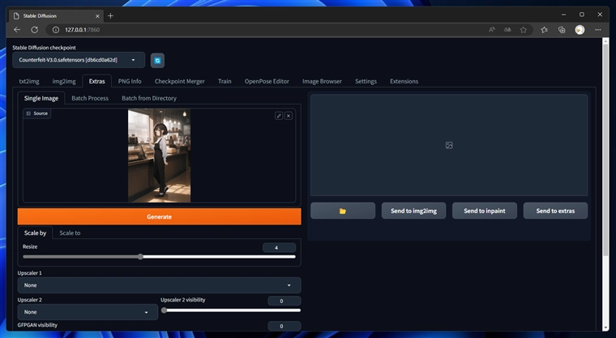Screen dimensions: 616x338
Task: Open the Checkpoint Merger tab
Action: coord(180,81)
